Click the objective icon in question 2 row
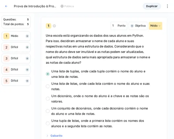Viewport: 174px width, 139px height. coord(27,47)
